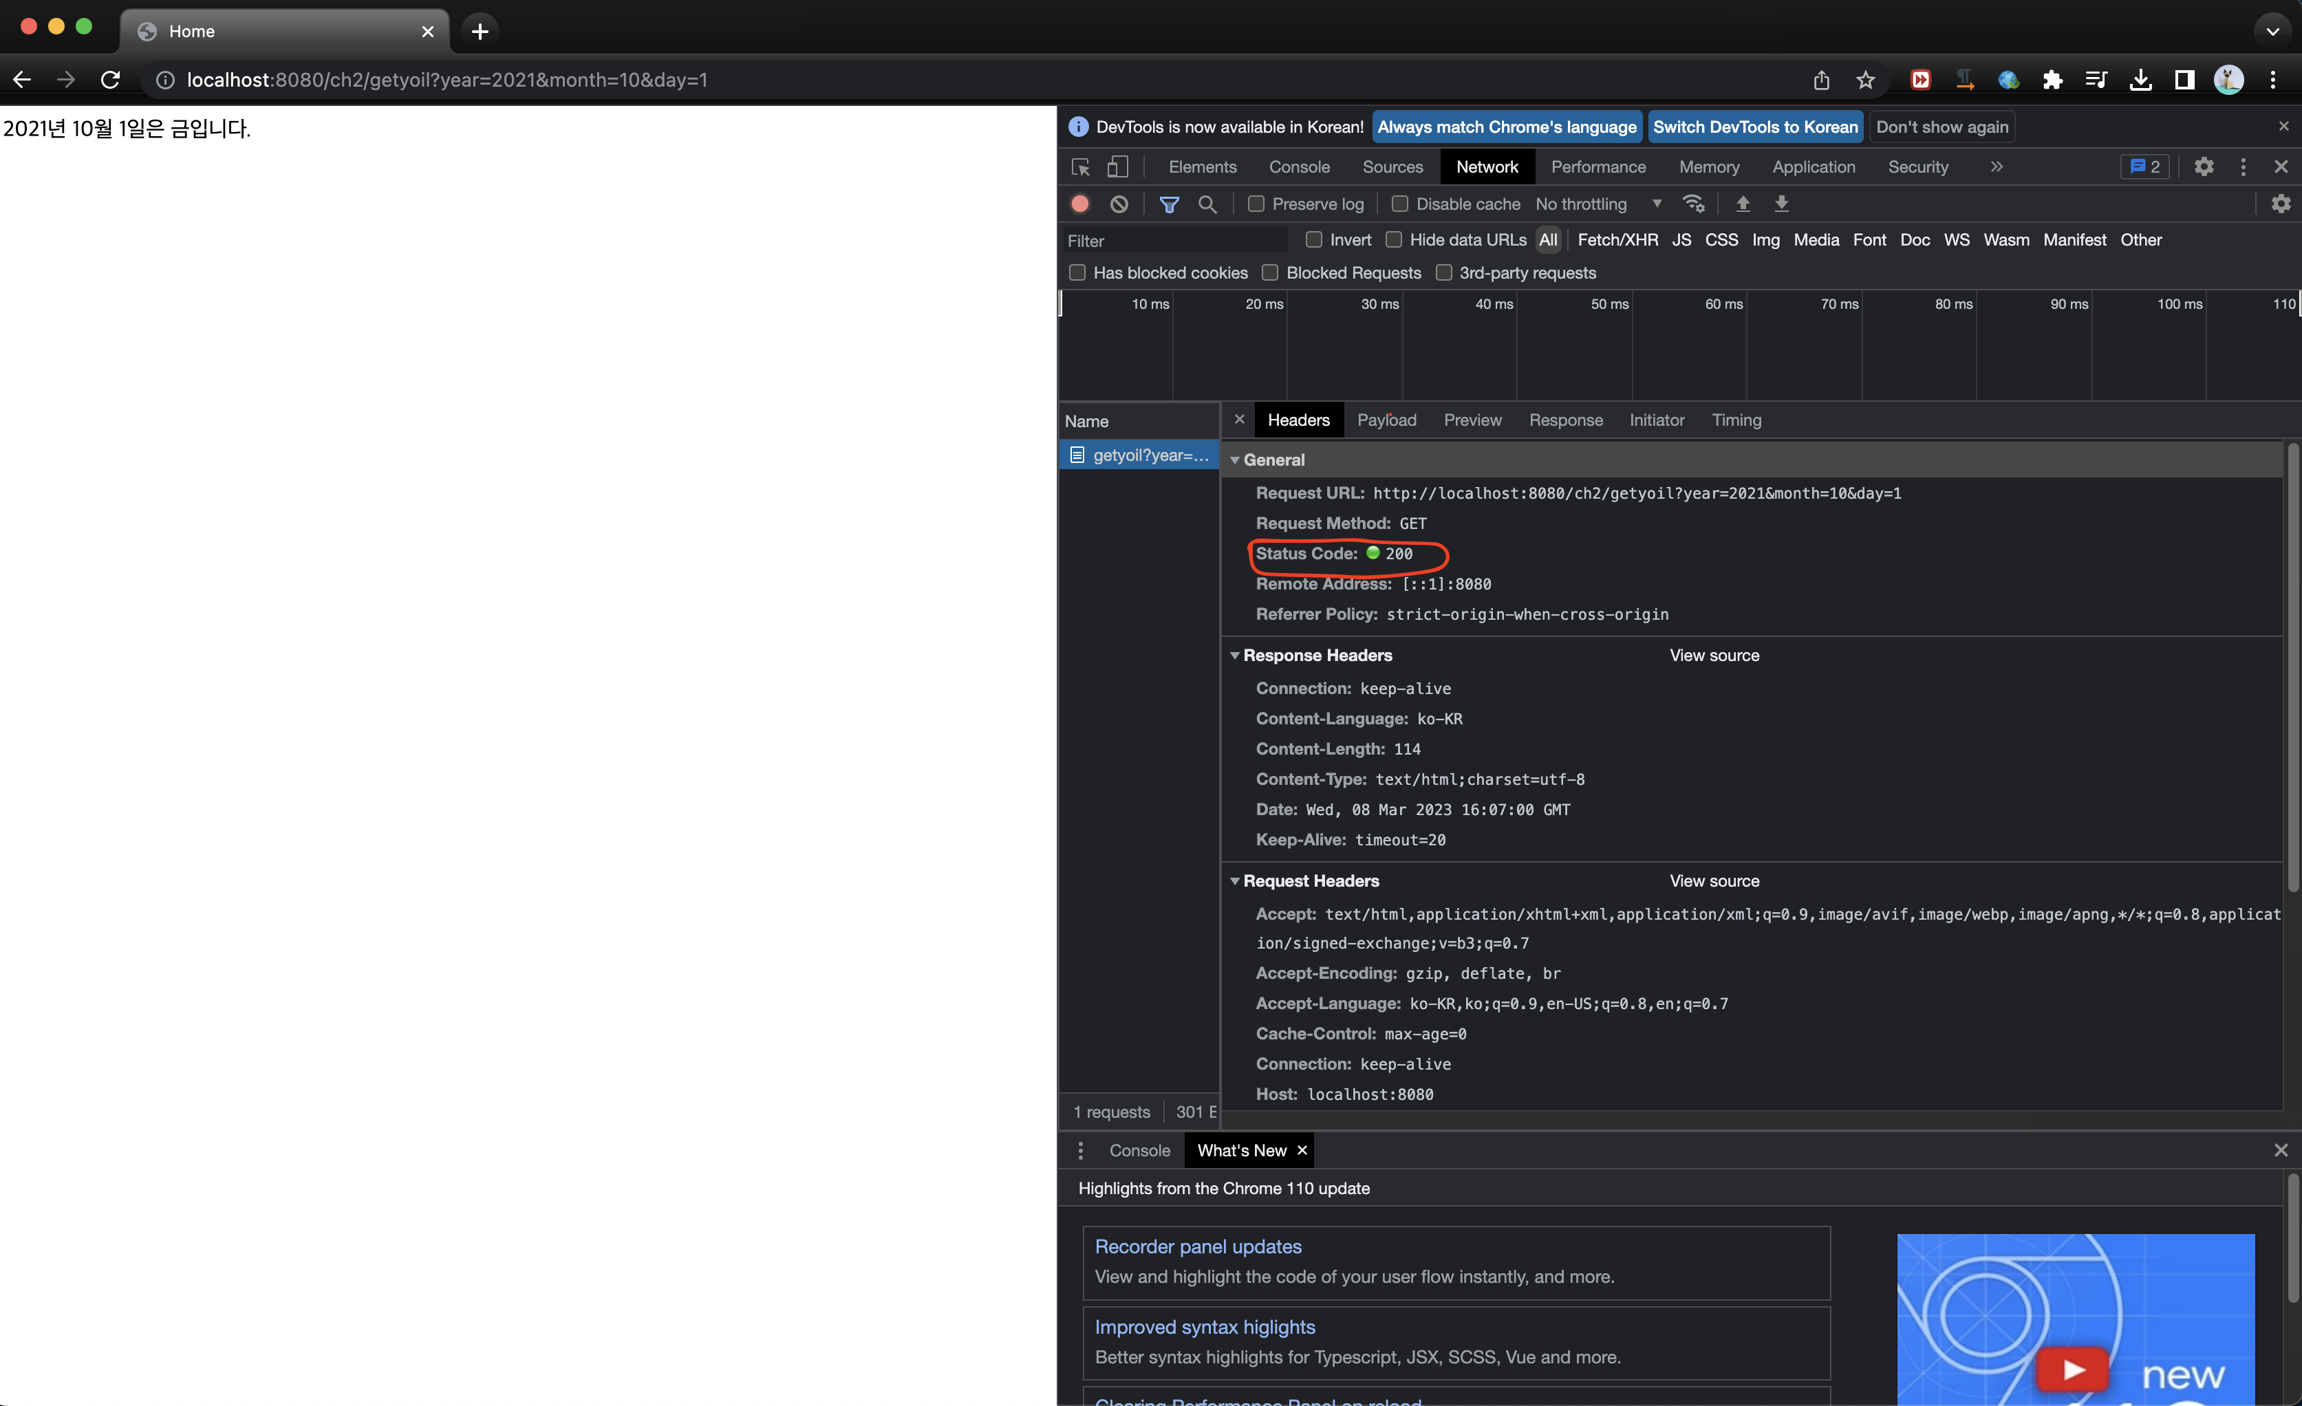Open the drawer Console tab
This screenshot has height=1406, width=2302.
1139,1151
